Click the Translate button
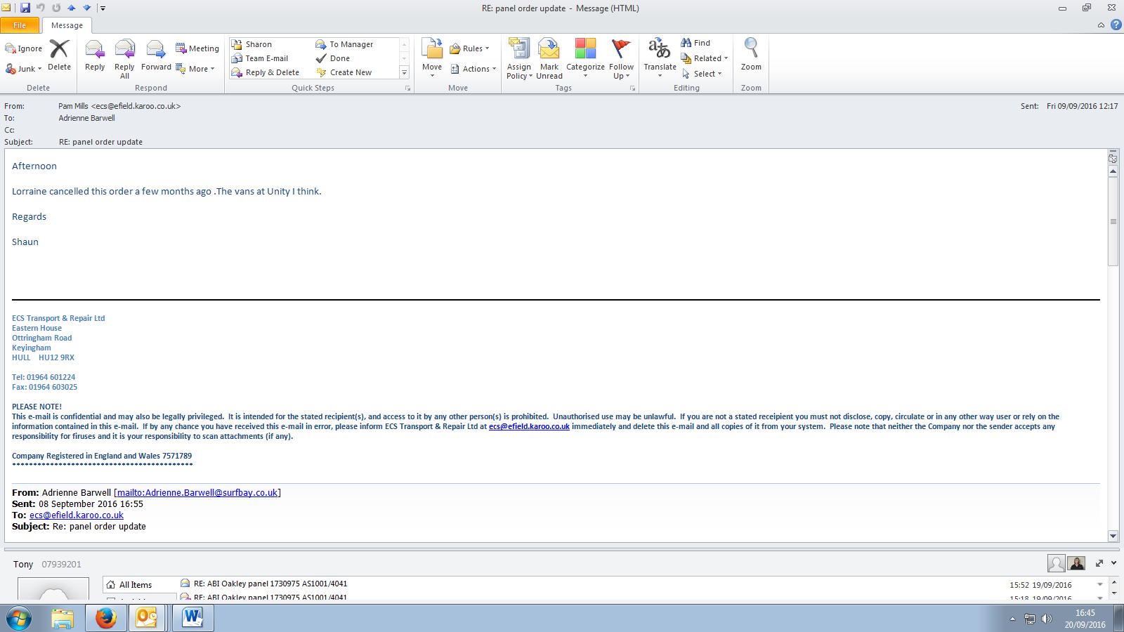1124x632 pixels. pos(660,58)
